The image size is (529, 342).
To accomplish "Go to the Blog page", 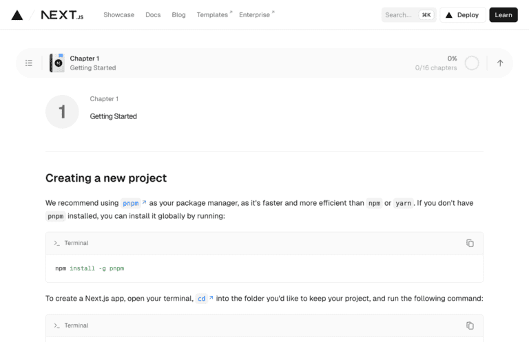I will [x=178, y=15].
